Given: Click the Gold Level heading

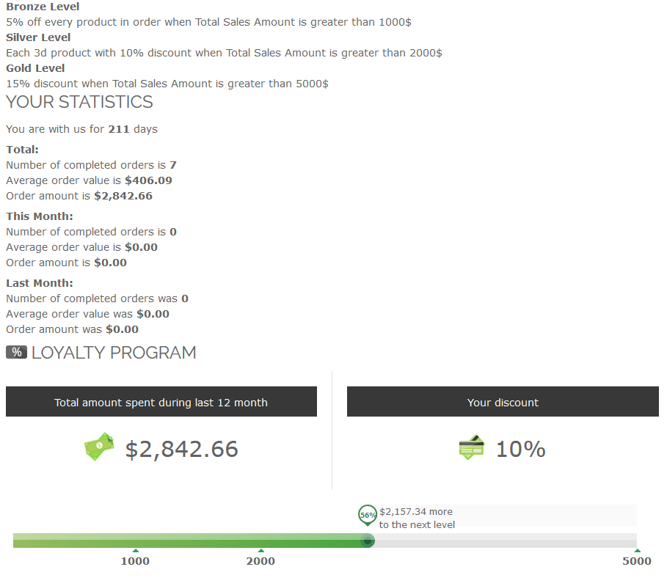Looking at the screenshot, I should pos(35,68).
